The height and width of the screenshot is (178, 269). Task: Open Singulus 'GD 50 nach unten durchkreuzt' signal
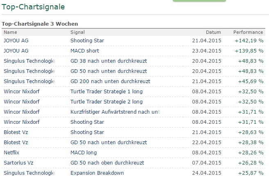coord(109,71)
